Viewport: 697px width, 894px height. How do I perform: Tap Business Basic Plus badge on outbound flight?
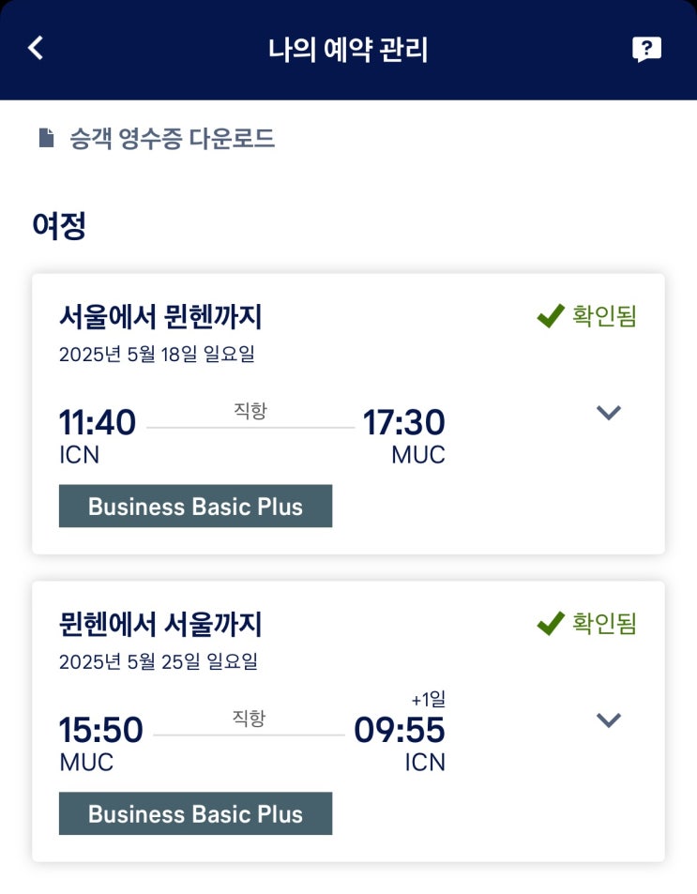(195, 507)
